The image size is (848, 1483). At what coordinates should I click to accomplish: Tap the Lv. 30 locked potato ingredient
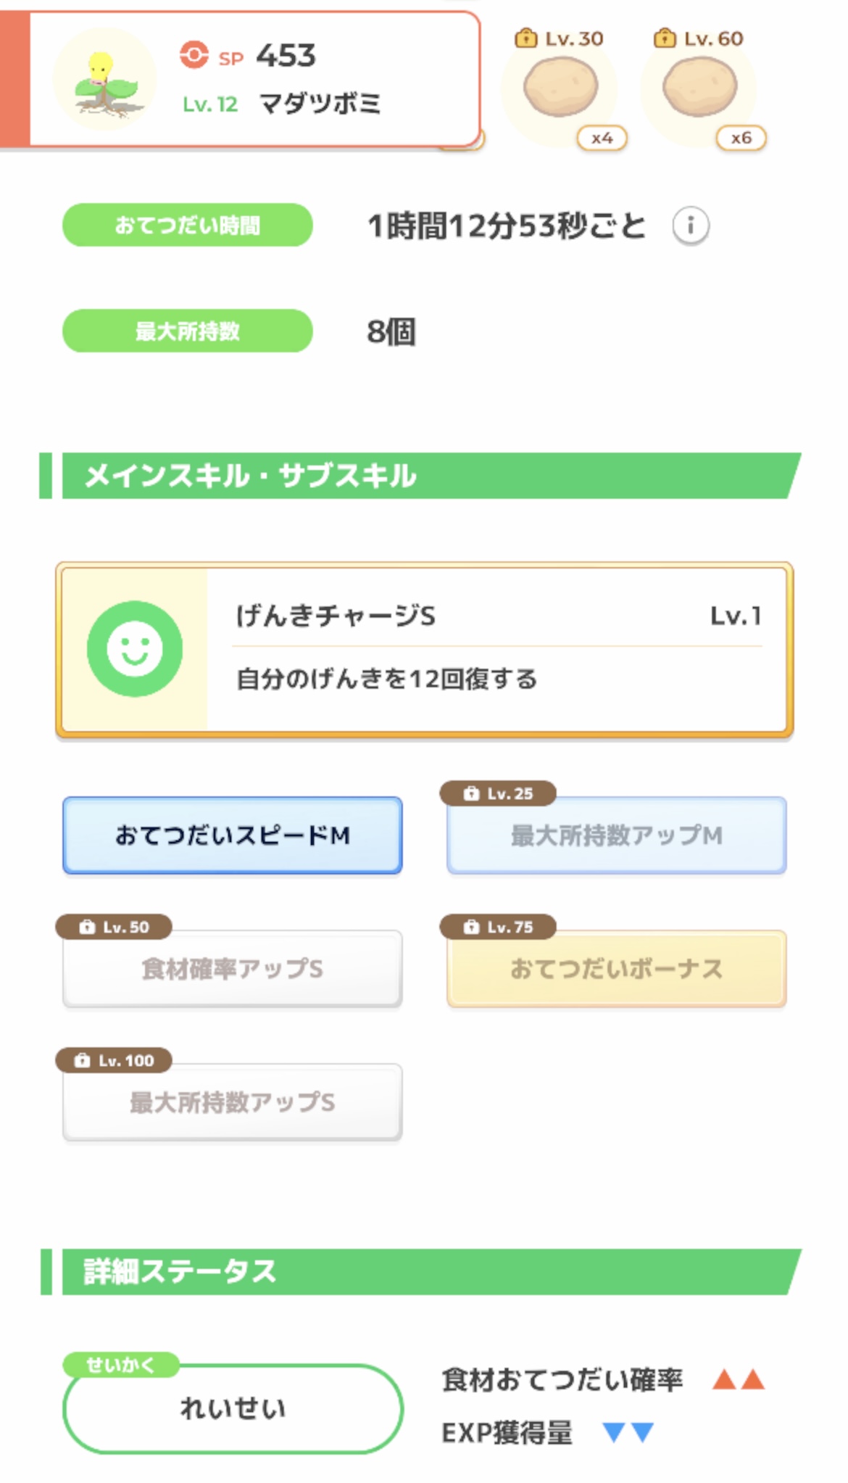560,88
